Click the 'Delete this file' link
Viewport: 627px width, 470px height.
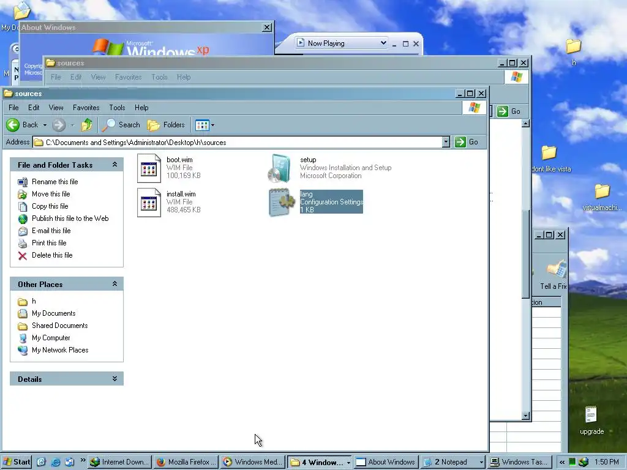(52, 255)
